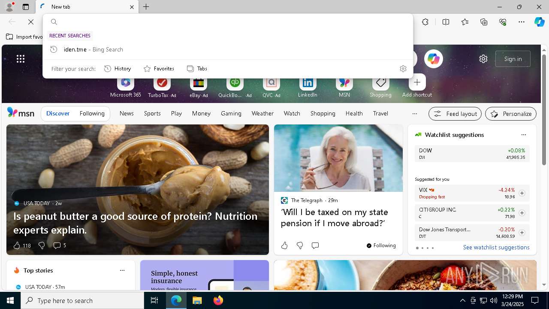Filter search by Tabs
Viewport: 549px width, 309px height.
[x=197, y=69]
